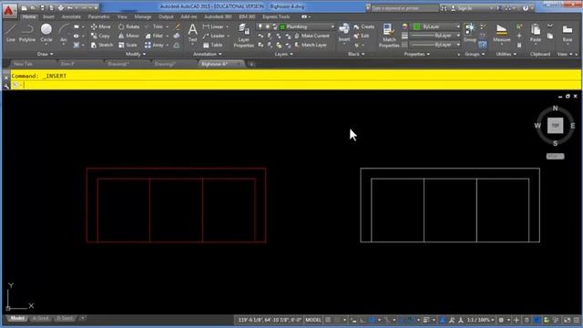Viewport: 583px width, 328px height.
Task: Expand the Modify panel
Action: (136, 55)
